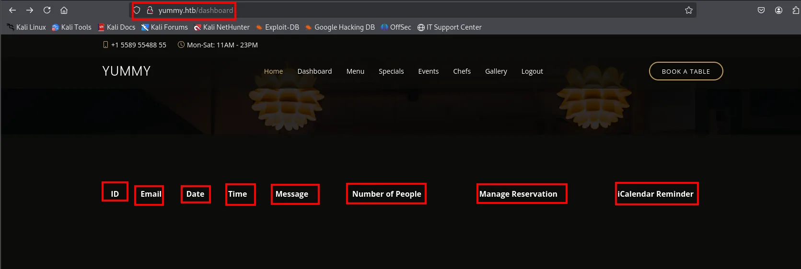The width and height of the screenshot is (801, 269).
Task: Bookmark this page with the star icon
Action: (689, 10)
